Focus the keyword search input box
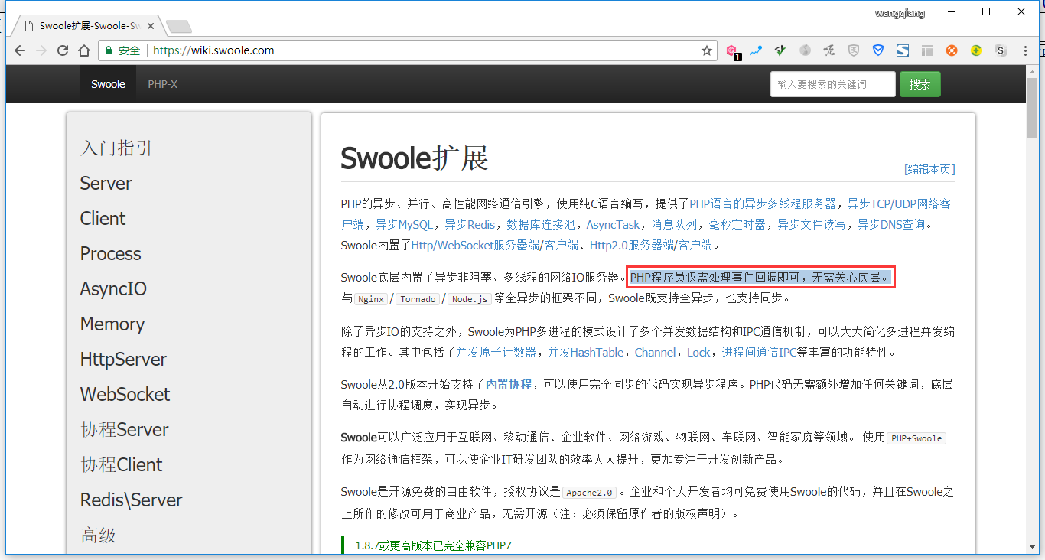The image size is (1045, 560). tap(832, 84)
